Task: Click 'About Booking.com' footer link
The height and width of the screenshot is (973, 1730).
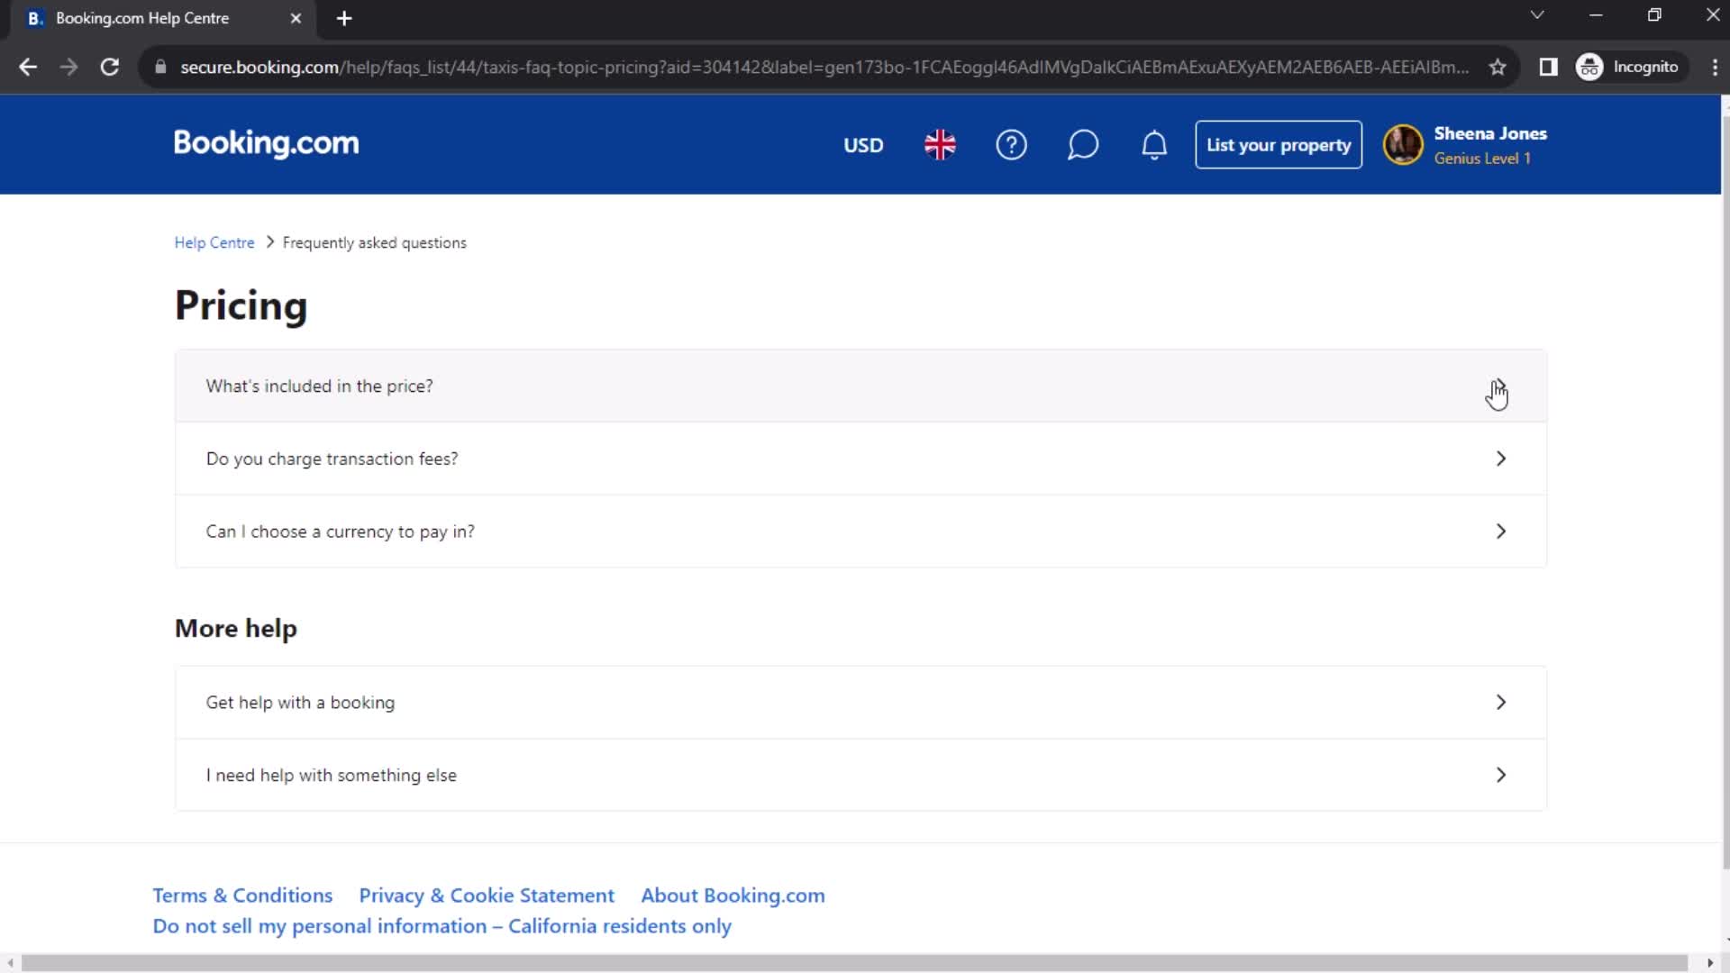Action: (733, 895)
